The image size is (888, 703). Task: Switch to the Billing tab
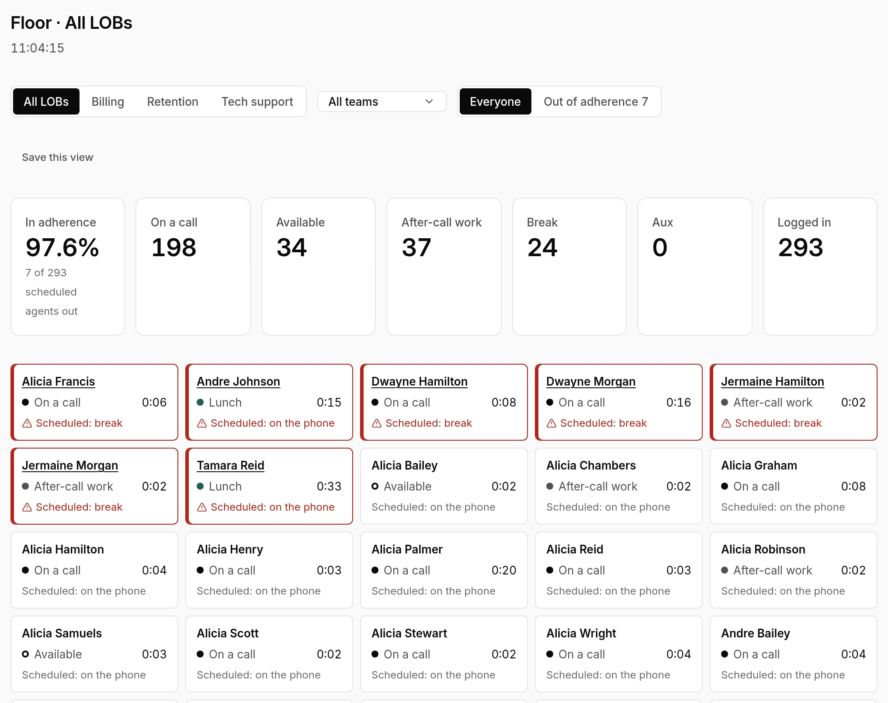[108, 101]
